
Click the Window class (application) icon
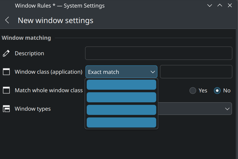click(x=6, y=72)
